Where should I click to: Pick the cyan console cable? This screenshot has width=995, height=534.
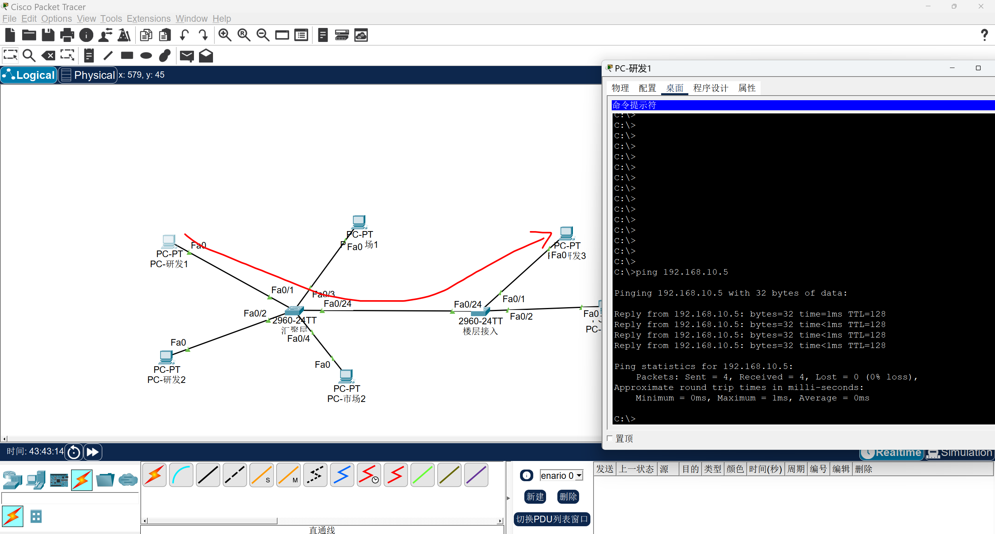tap(182, 475)
